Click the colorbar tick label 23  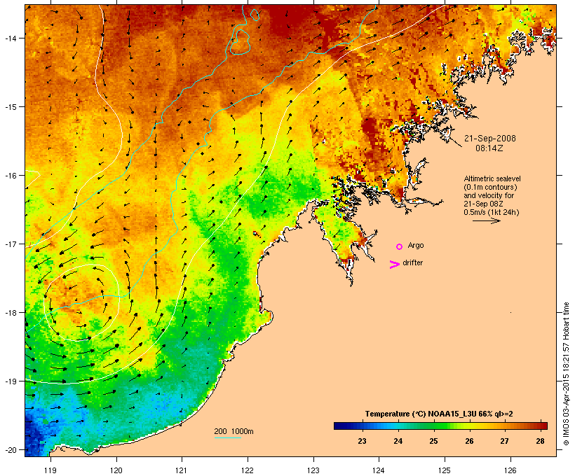pyautogui.click(x=362, y=441)
